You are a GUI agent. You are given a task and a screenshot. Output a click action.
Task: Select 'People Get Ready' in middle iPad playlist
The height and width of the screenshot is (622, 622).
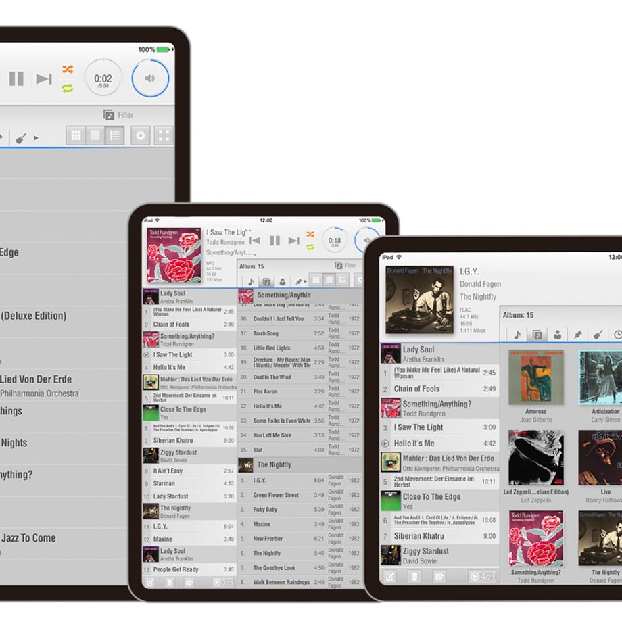pyautogui.click(x=189, y=570)
